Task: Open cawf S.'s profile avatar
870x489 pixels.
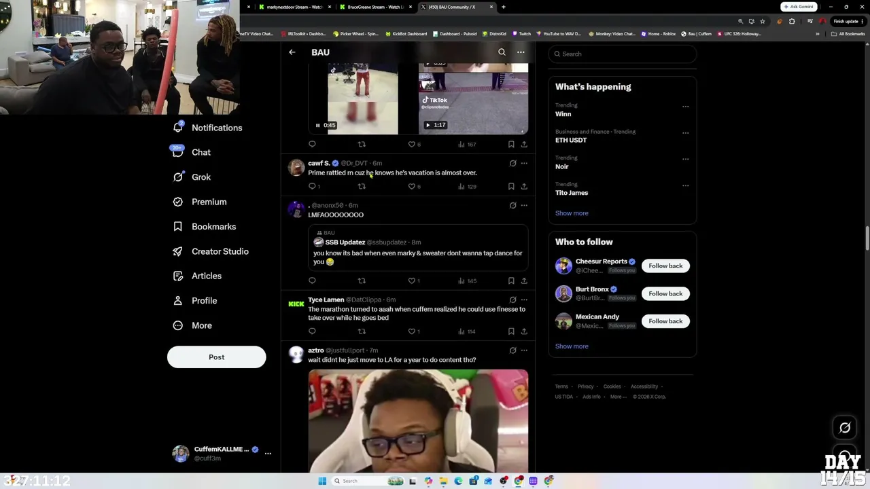Action: click(x=296, y=167)
